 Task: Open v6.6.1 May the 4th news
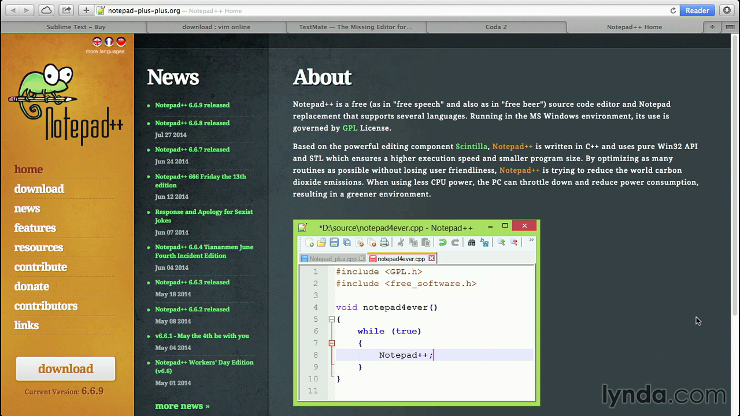(x=202, y=336)
